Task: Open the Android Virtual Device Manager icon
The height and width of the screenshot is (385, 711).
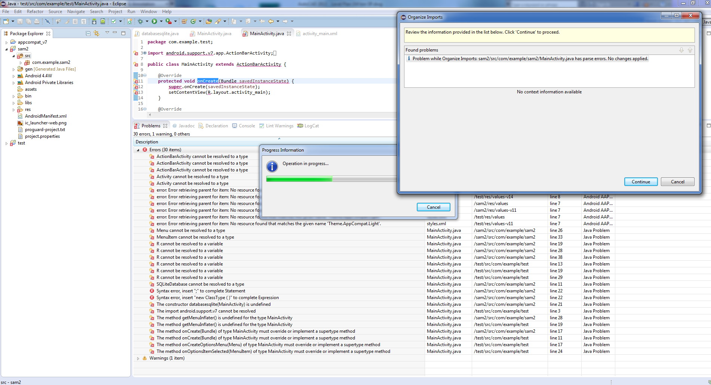Action: tap(103, 21)
